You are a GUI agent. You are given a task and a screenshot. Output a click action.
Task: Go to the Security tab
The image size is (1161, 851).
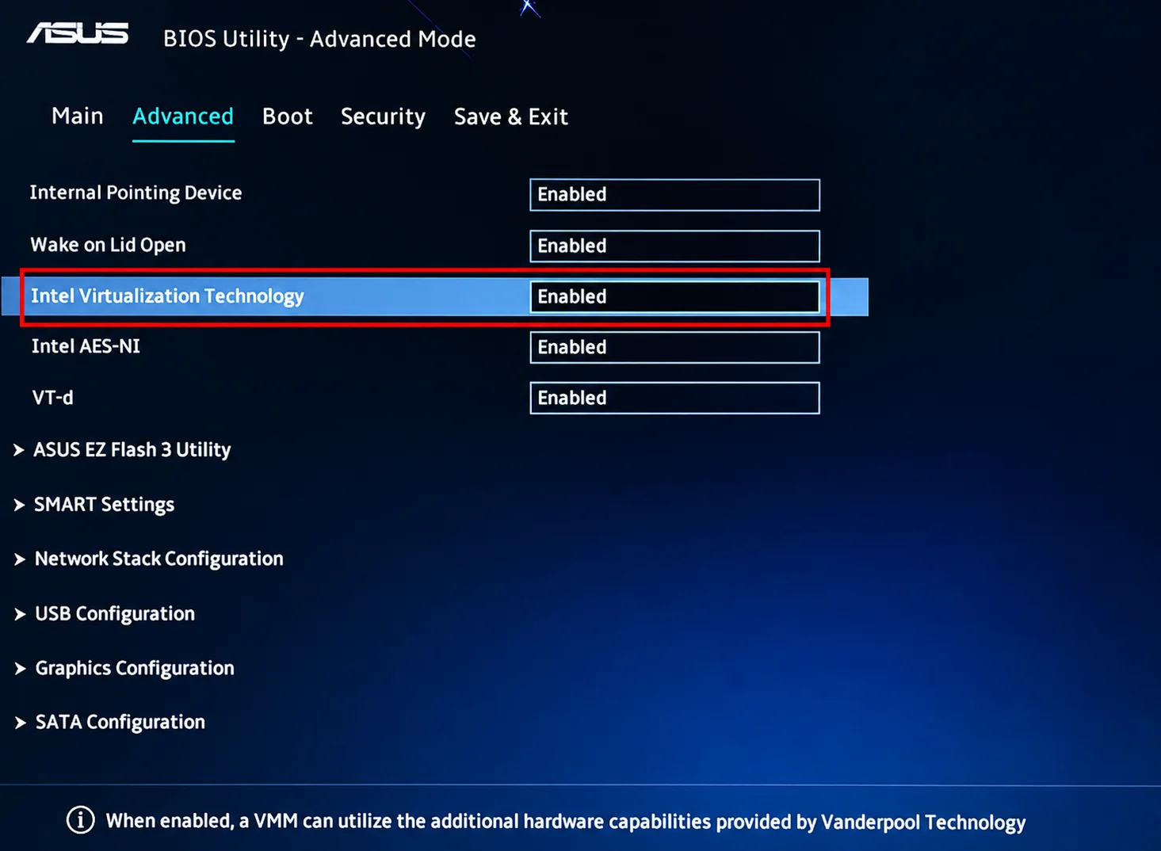383,116
